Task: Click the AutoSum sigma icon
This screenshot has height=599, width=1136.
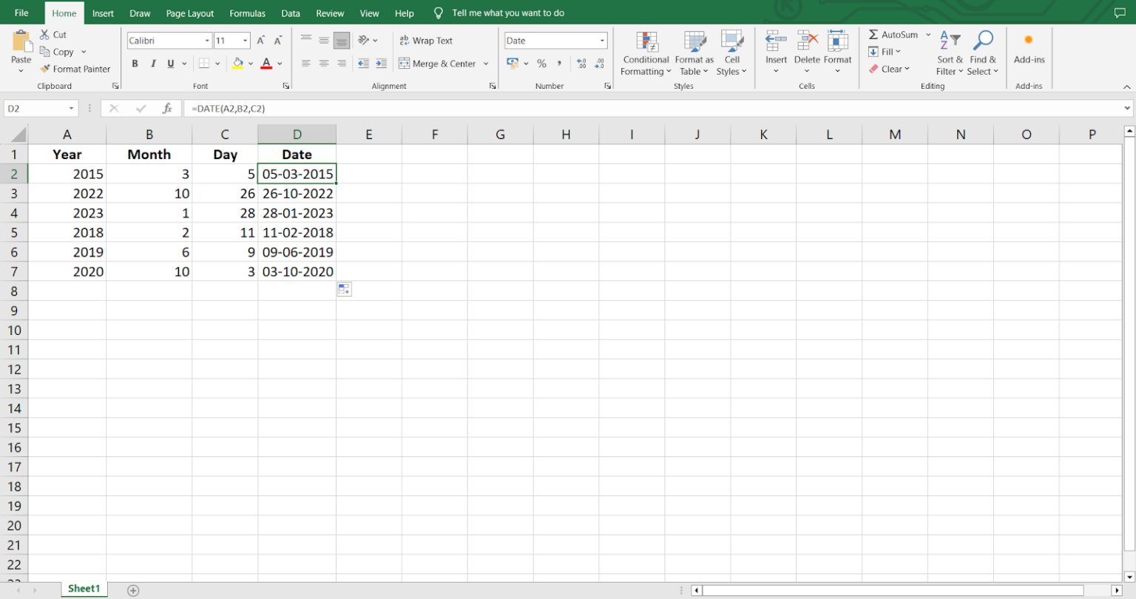Action: (873, 35)
